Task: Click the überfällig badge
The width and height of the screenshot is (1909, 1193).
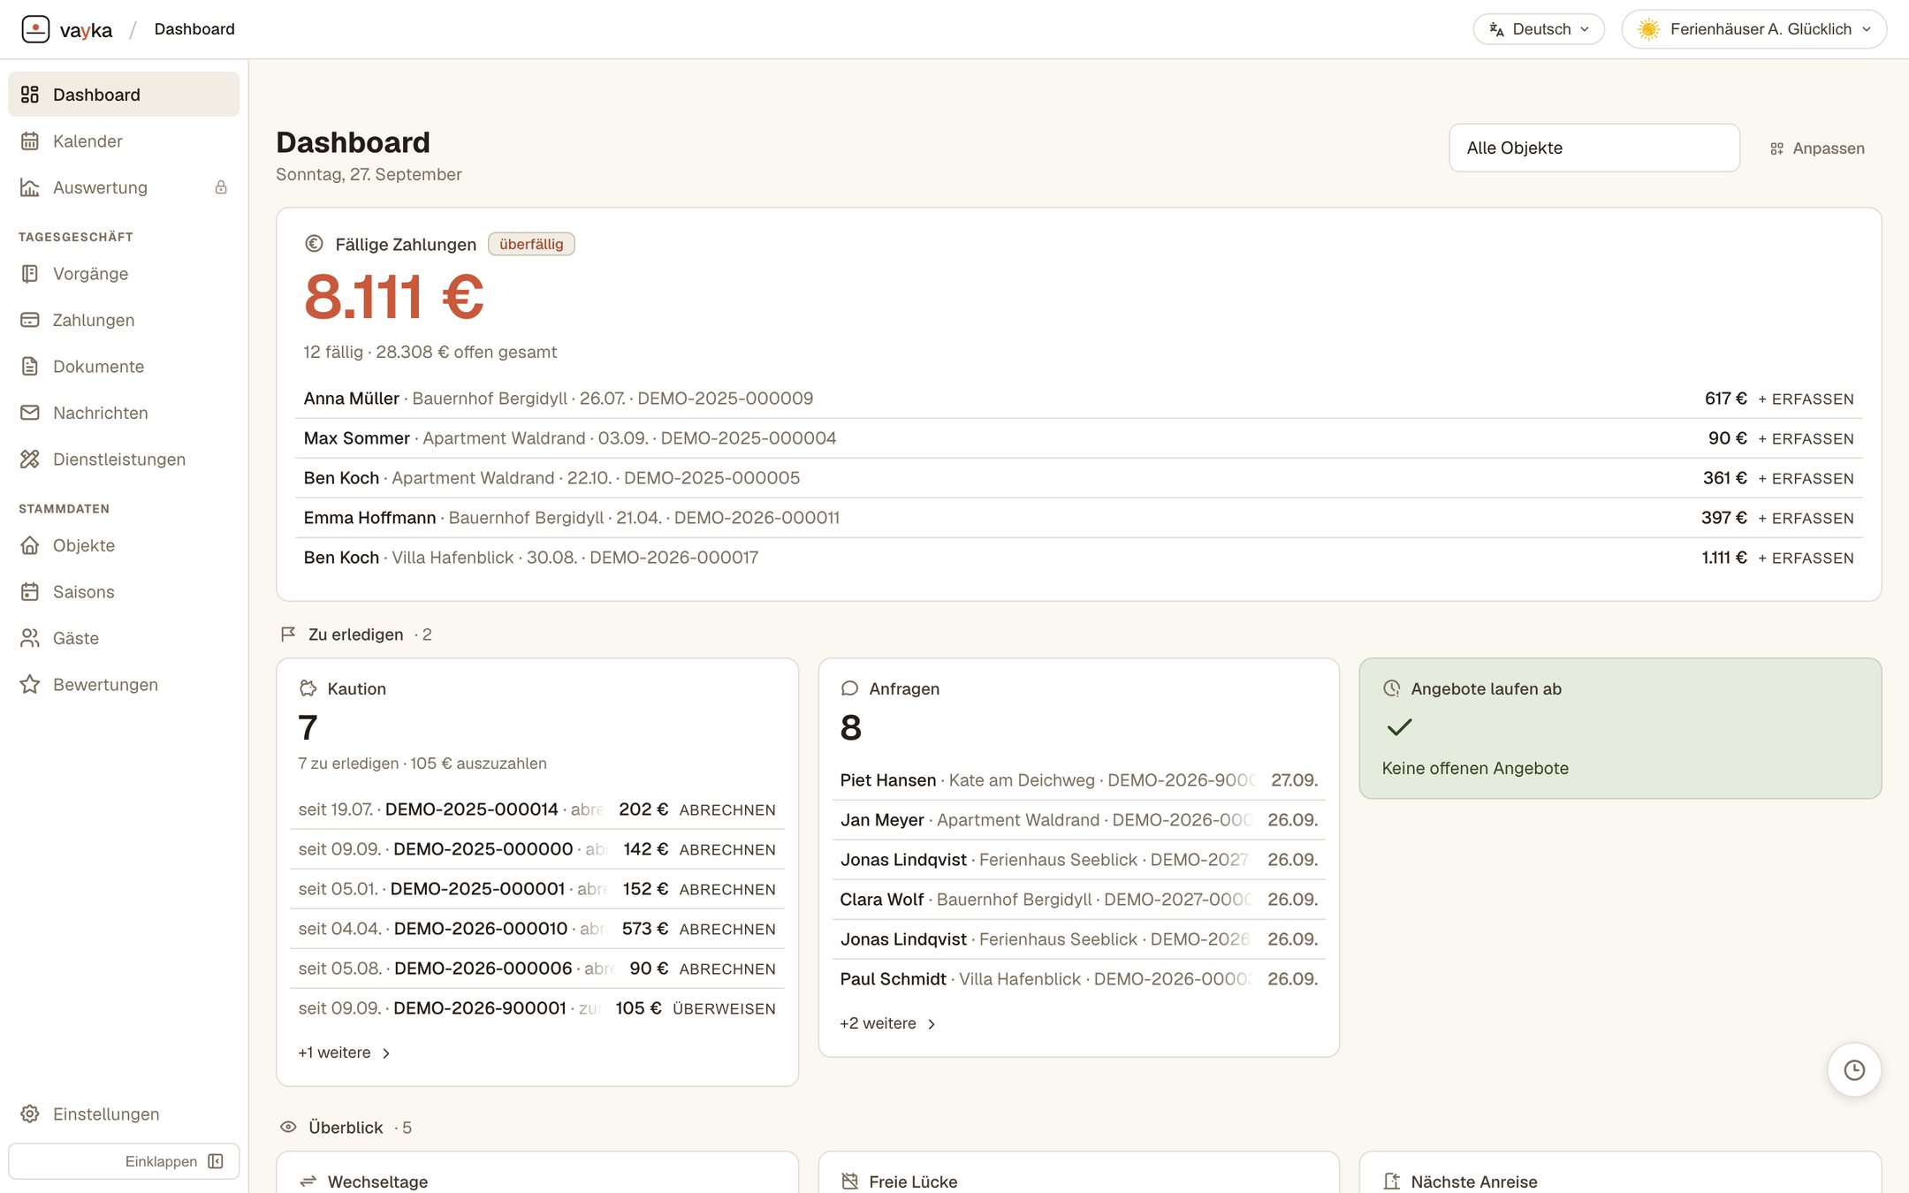Action: tap(531, 244)
